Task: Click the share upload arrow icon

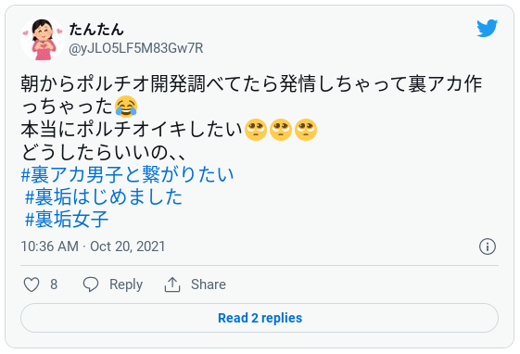Action: 172,284
